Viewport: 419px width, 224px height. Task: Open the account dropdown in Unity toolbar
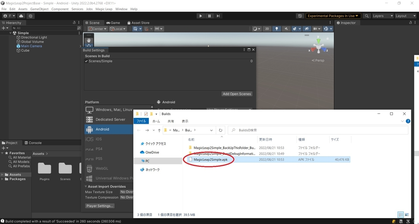(x=9, y=16)
